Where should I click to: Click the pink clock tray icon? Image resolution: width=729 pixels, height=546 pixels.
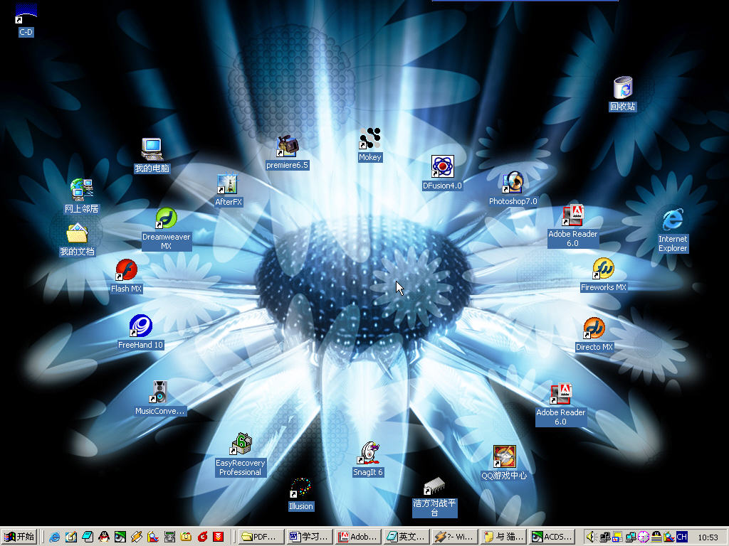click(644, 537)
